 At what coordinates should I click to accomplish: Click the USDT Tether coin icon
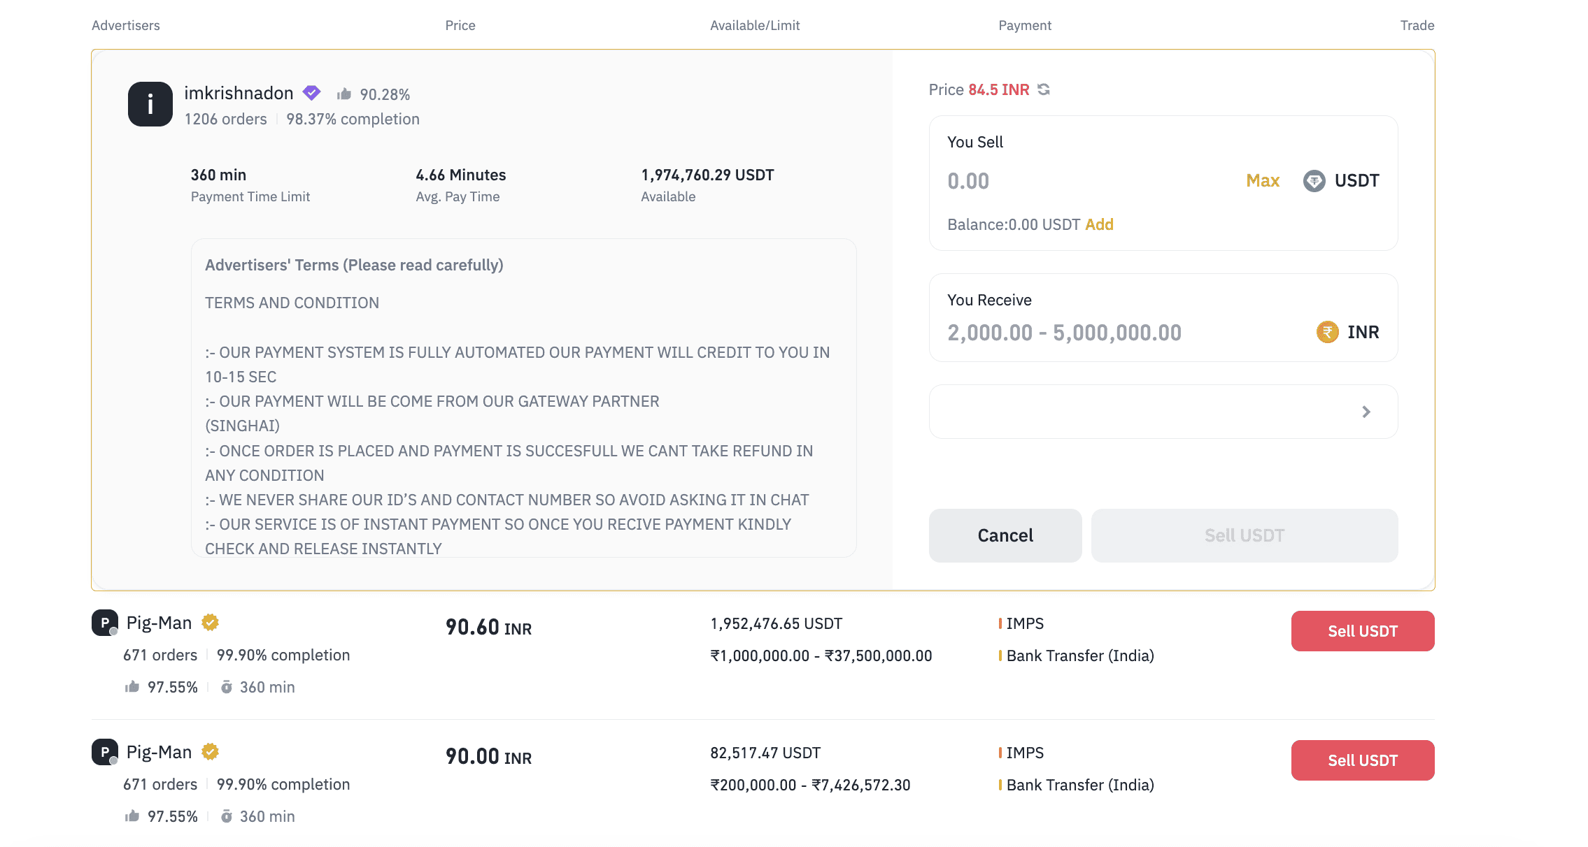[x=1314, y=181]
